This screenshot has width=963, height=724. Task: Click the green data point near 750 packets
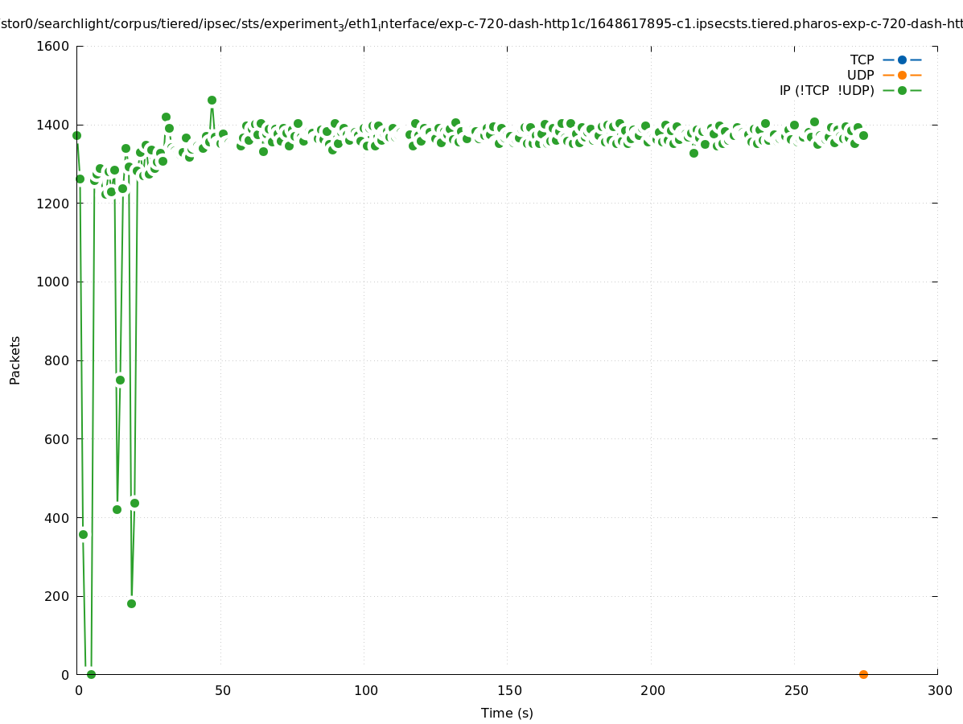[120, 380]
